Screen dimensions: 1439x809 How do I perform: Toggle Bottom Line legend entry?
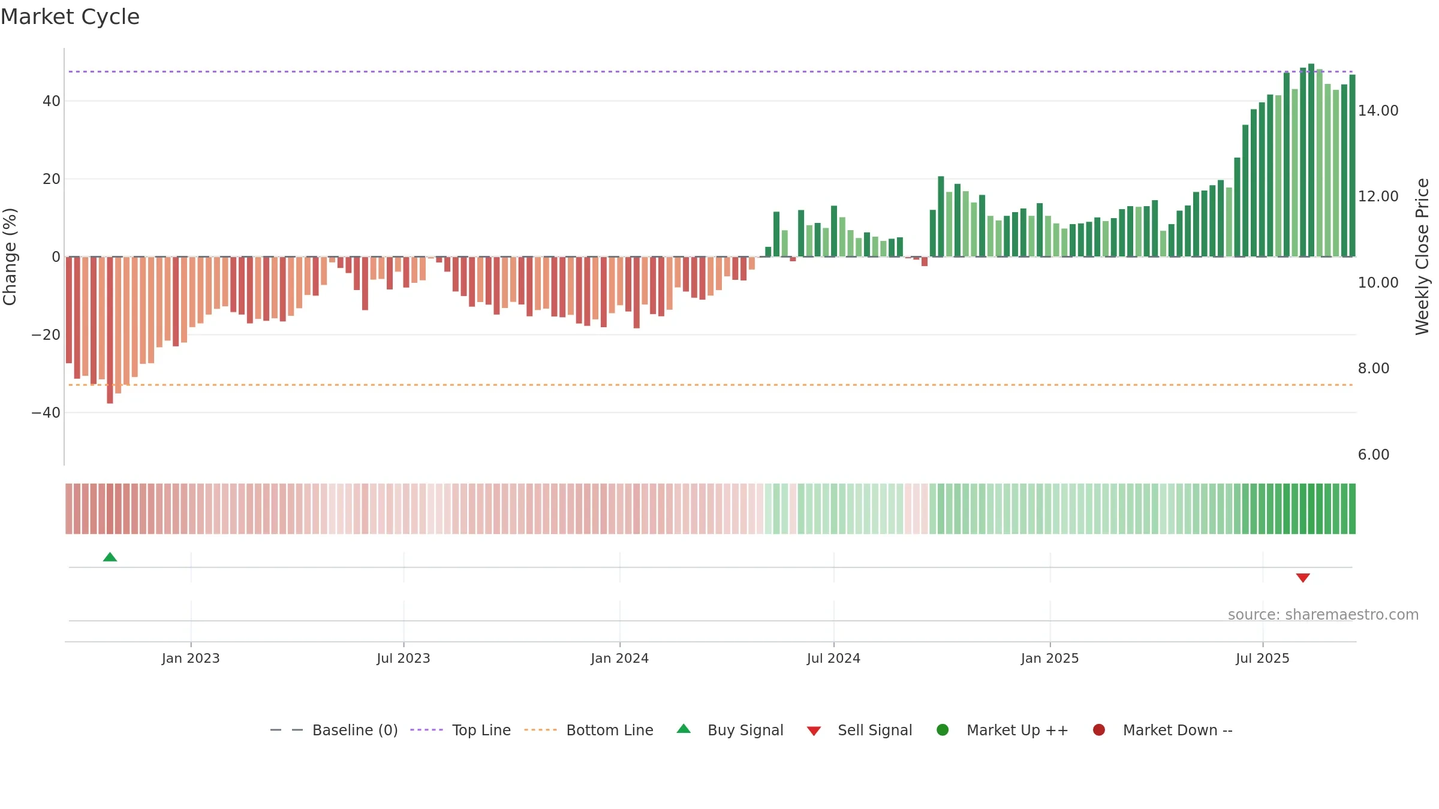point(589,730)
